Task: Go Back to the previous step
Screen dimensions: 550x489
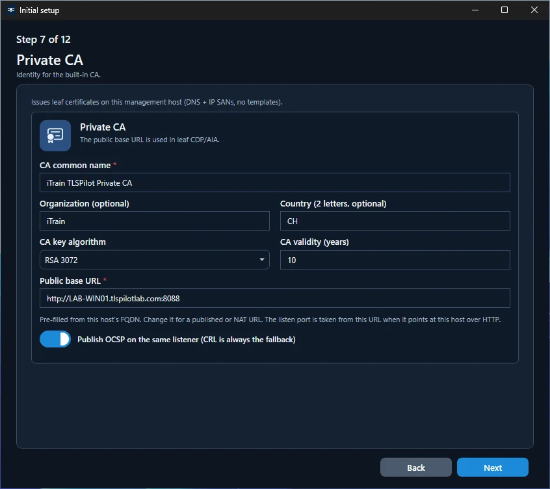Action: [x=415, y=468]
